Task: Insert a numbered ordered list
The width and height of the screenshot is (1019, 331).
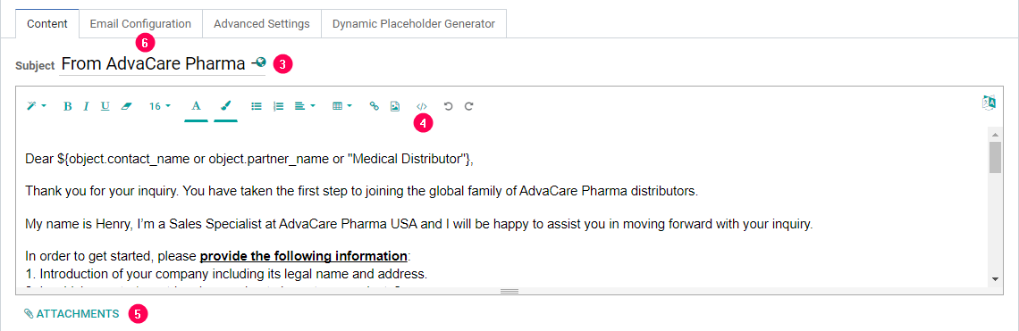Action: pyautogui.click(x=278, y=106)
